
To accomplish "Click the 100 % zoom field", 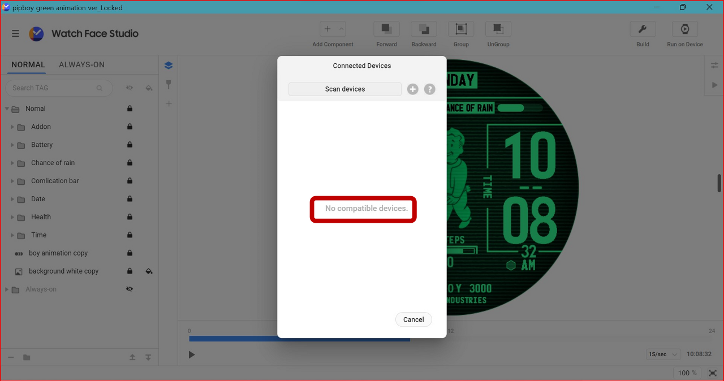I will [688, 373].
